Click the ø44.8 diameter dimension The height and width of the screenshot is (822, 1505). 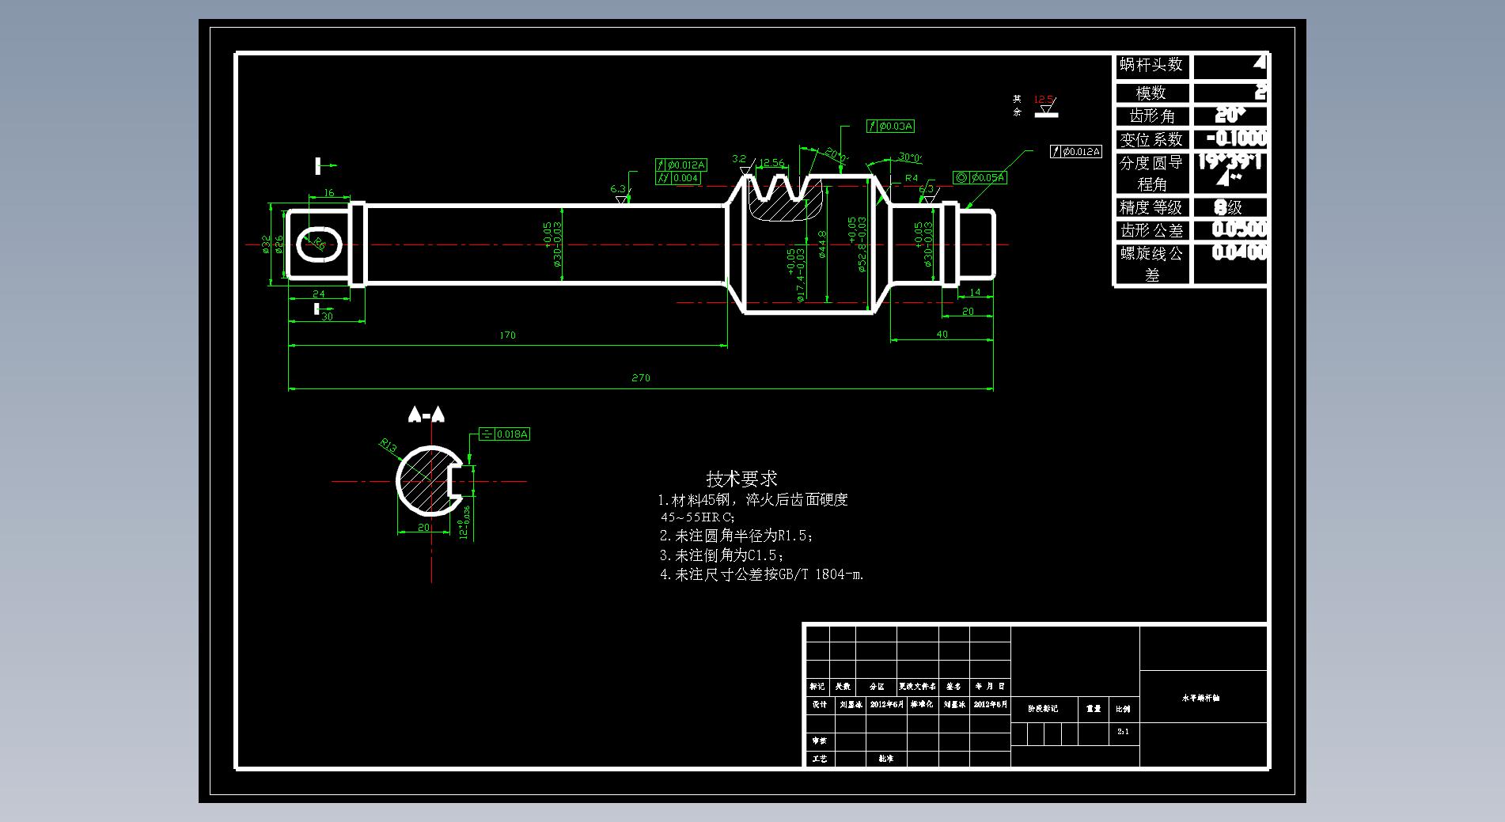[x=822, y=244]
